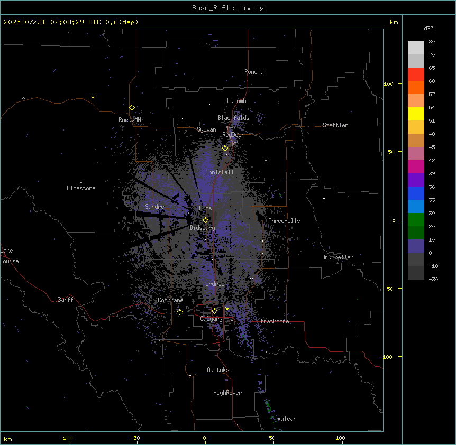The height and width of the screenshot is (445, 456).
Task: Choose the green 20-30 dBZ legend swatch
Action: pyautogui.click(x=416, y=220)
